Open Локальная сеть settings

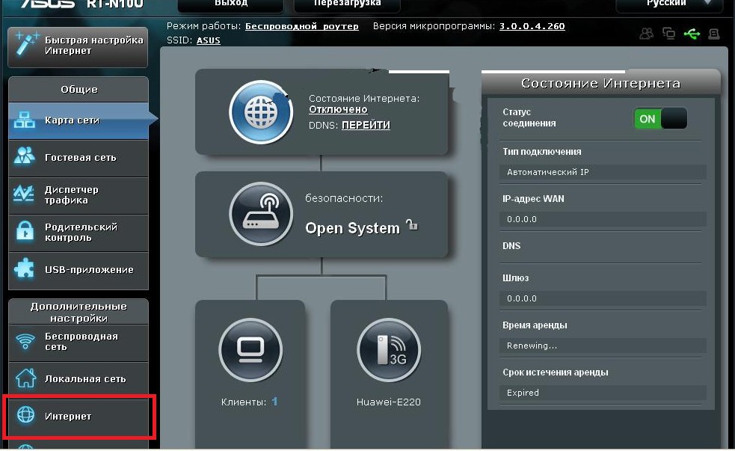[x=79, y=379]
